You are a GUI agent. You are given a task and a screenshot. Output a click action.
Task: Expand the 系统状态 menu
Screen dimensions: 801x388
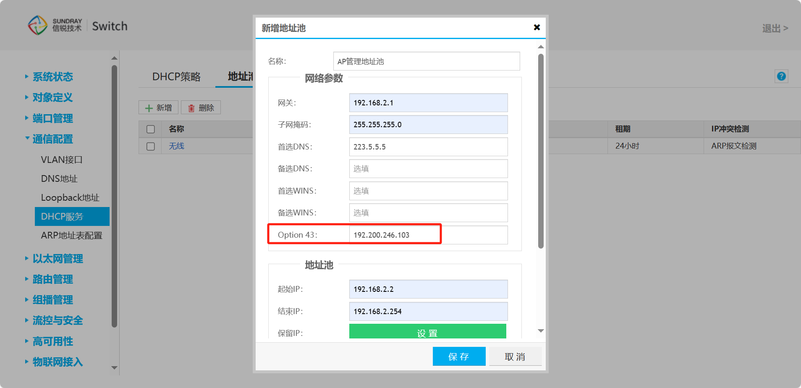point(52,77)
